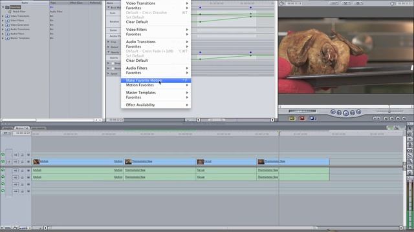Enable the Motion Blur checkbox
Viewport: 414px width, 232px height.
tap(113, 68)
